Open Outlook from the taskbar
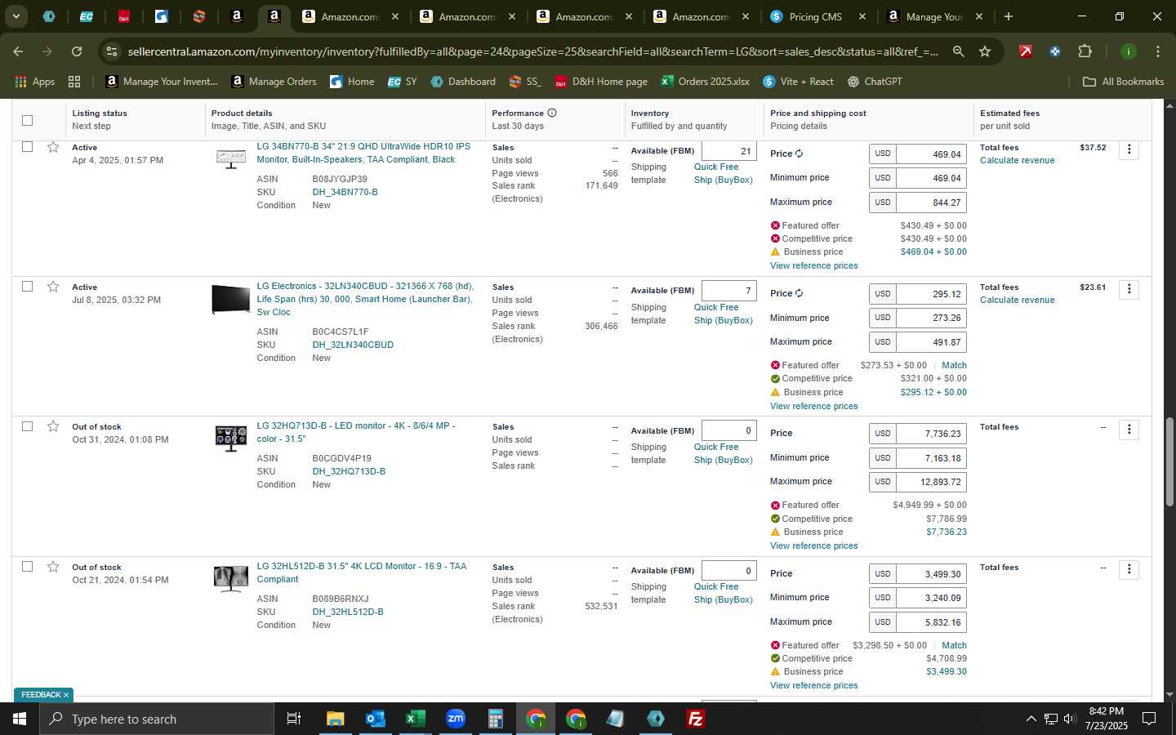The width and height of the screenshot is (1176, 735). click(x=375, y=719)
